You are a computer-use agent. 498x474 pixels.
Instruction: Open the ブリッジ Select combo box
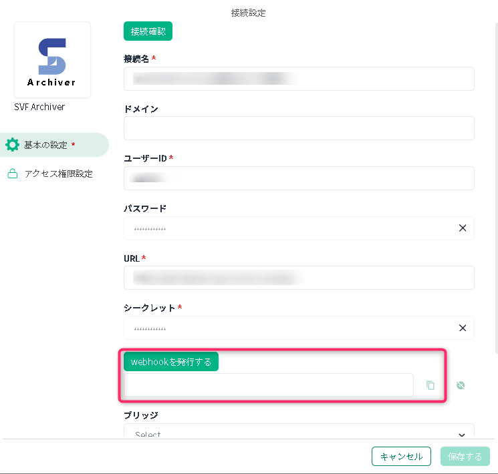(x=294, y=433)
